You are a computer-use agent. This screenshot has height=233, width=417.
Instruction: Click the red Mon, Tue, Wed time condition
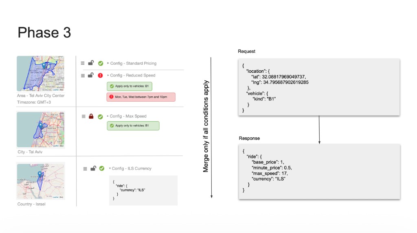pos(141,97)
